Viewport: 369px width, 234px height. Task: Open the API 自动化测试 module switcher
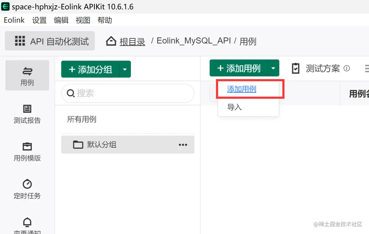point(50,41)
